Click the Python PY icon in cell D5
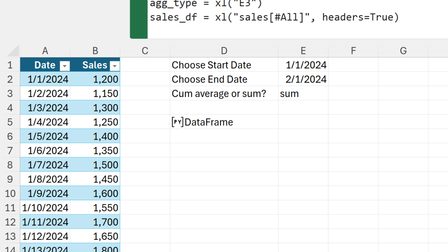The width and height of the screenshot is (448, 252). [x=177, y=122]
